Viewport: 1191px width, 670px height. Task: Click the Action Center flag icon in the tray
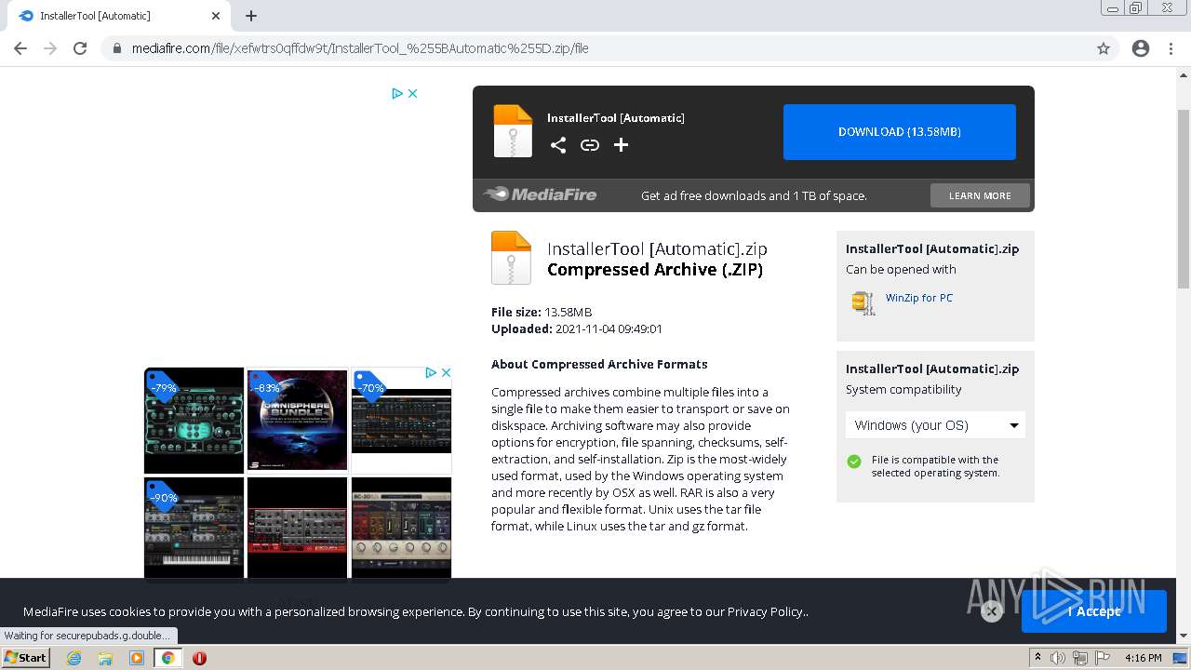coord(1103,658)
